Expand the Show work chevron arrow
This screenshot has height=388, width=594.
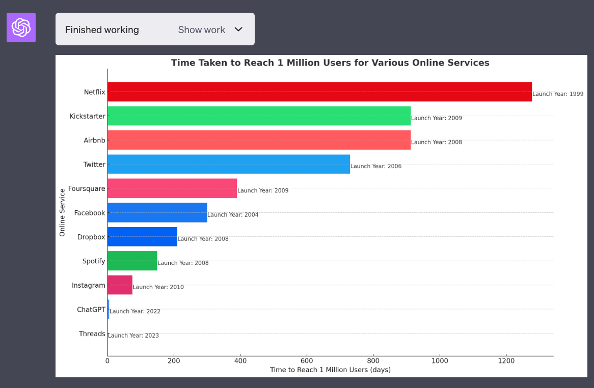(x=238, y=30)
